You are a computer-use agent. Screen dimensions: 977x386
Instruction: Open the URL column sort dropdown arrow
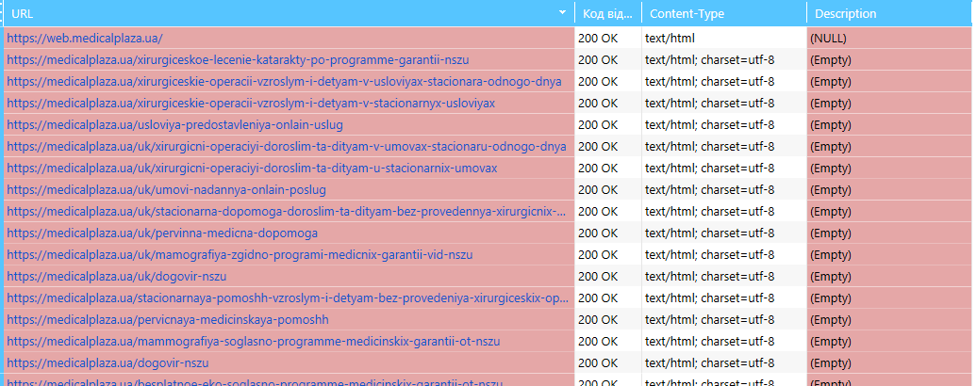pyautogui.click(x=563, y=12)
